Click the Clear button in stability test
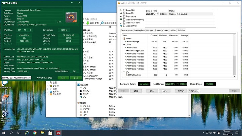 coord(152,91)
